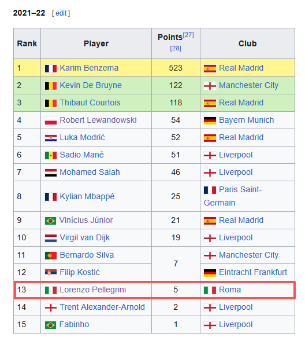Open the Bayern Munich club link
The image size is (305, 348).
[x=246, y=120]
